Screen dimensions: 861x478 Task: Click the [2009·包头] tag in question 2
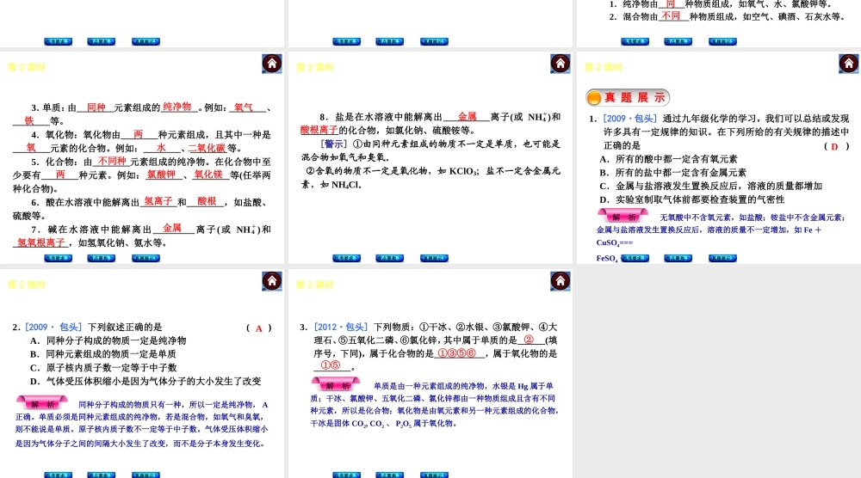[53, 328]
